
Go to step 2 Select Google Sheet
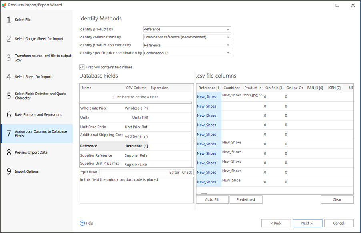[37, 39]
